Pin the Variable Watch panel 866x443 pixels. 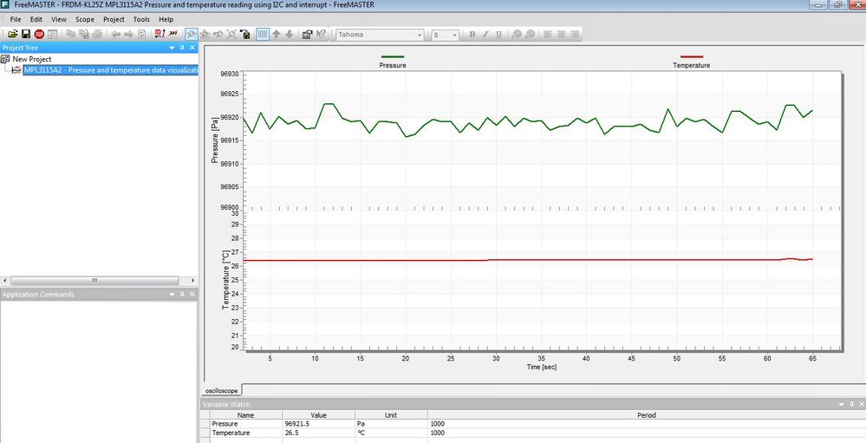[x=851, y=404]
